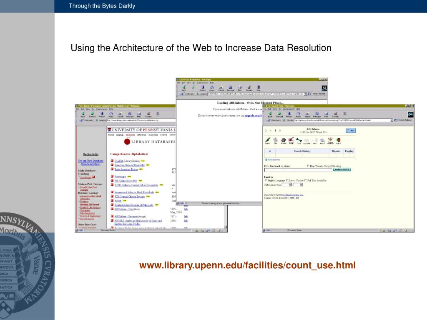Select the Author search icon in Ovid
The height and width of the screenshot is (320, 427).
pos(268,141)
